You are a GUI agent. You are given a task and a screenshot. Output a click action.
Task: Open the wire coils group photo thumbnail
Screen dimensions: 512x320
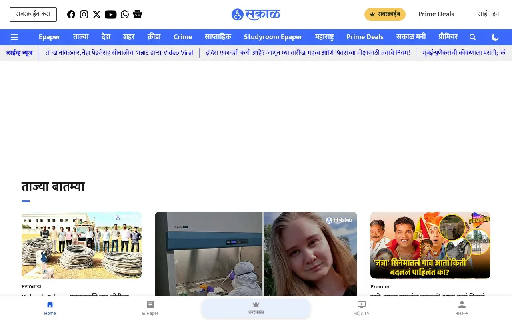coord(82,245)
